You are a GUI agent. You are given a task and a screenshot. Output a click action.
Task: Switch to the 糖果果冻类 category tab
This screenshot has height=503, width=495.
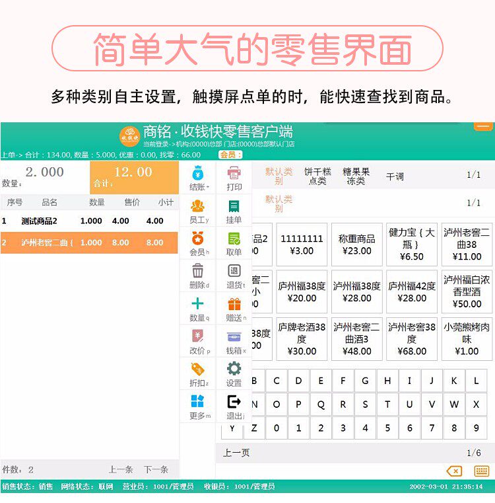click(356, 176)
